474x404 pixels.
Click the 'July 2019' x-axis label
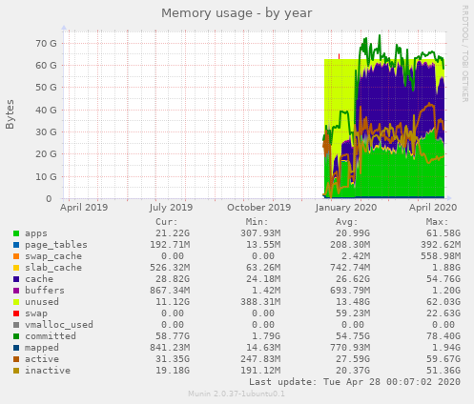171,208
